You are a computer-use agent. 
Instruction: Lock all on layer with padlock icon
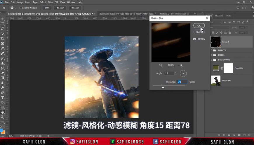[x=229, y=33]
